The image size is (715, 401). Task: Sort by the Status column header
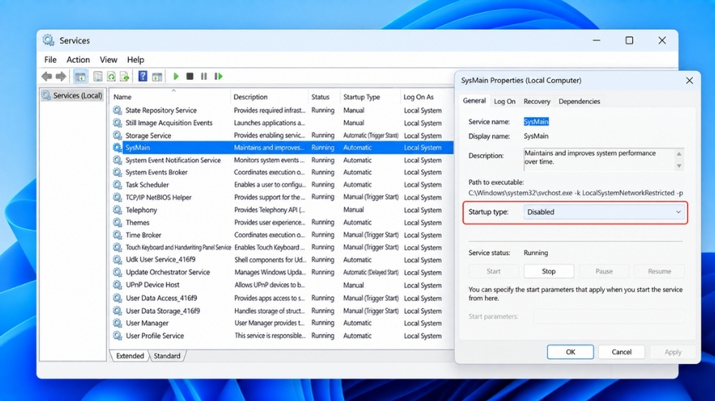tap(324, 97)
